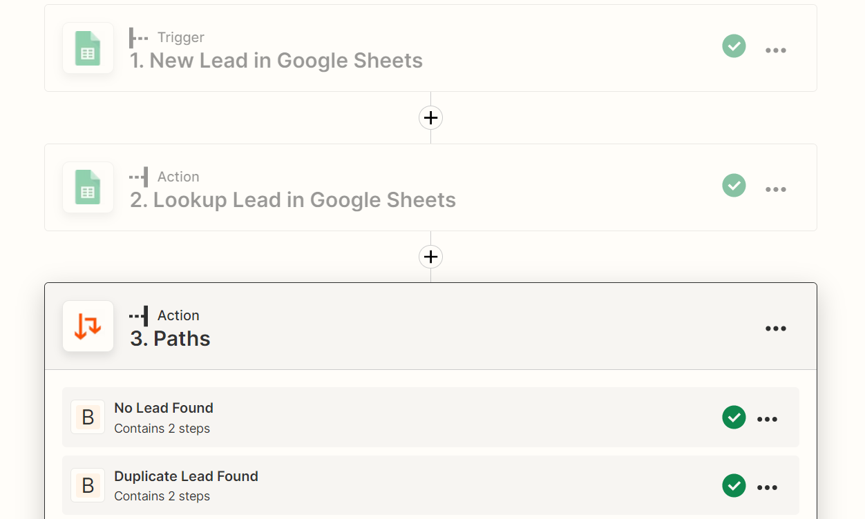Open the three-dot menu for the Duplicate Lead Found path

tap(768, 487)
